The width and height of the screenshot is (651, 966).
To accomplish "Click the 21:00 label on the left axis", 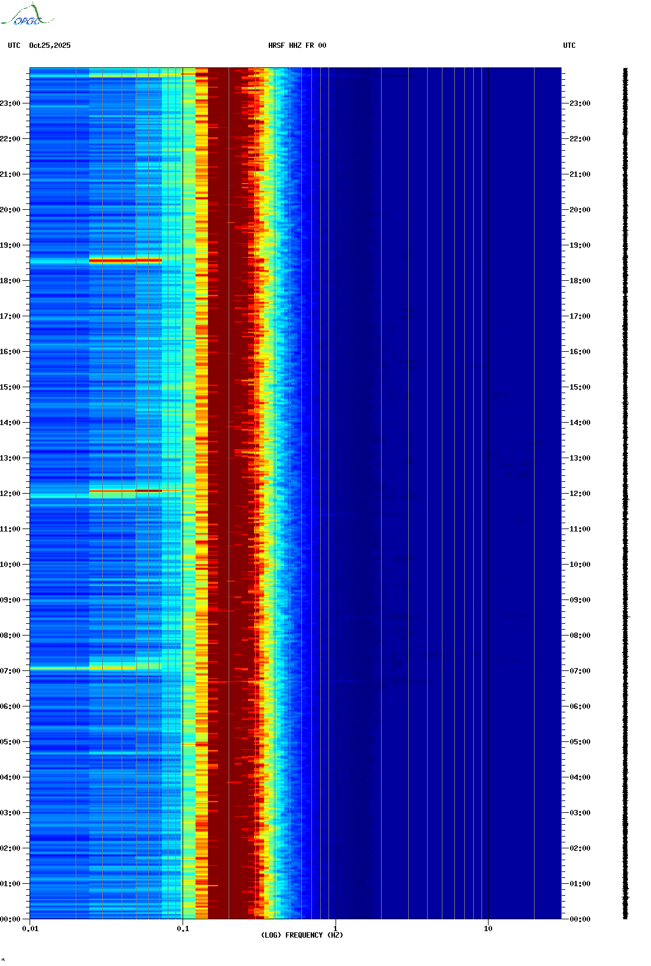I will pos(10,174).
